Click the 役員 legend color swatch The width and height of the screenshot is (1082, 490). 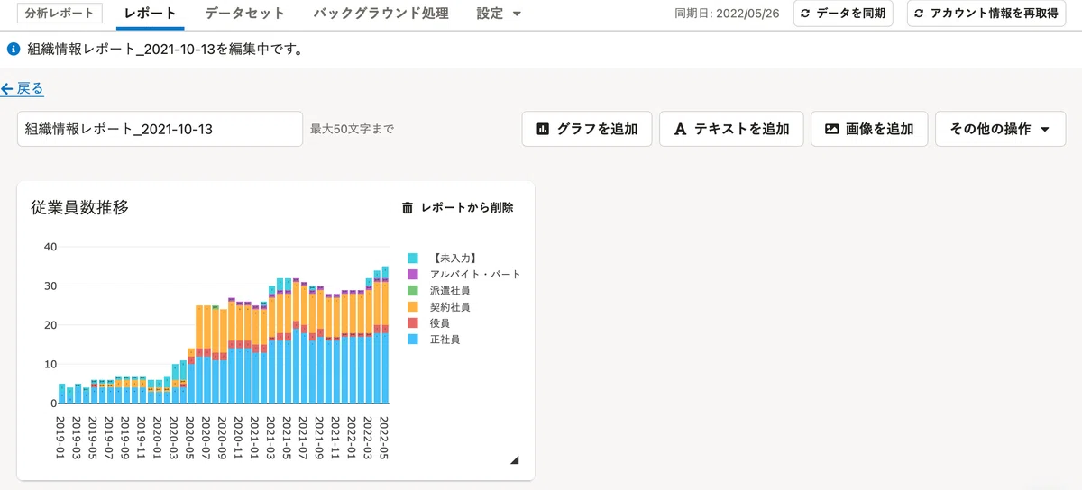(413, 323)
